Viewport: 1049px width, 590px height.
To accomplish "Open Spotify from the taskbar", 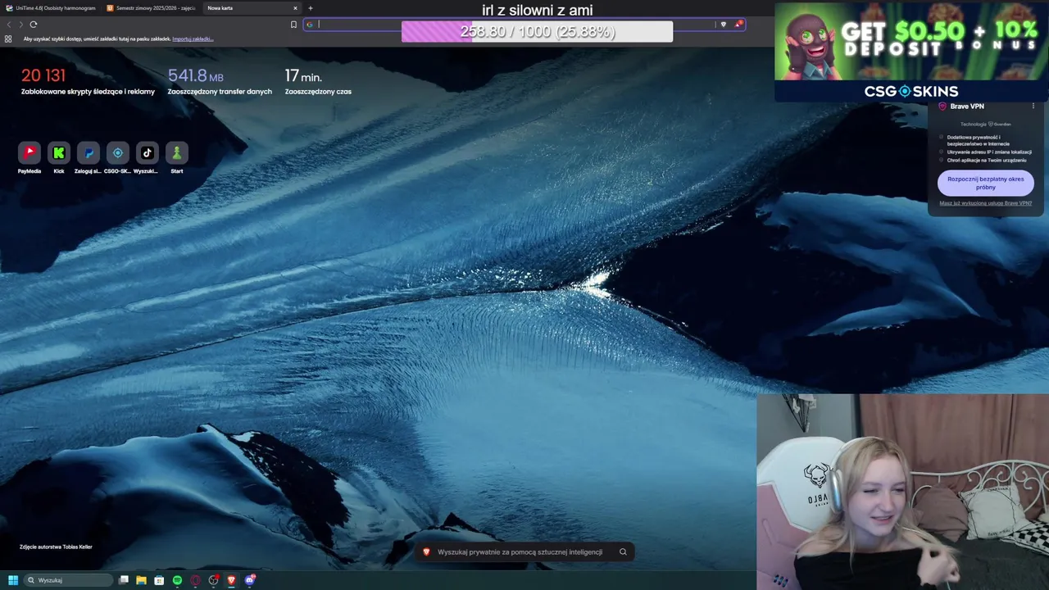I will (x=178, y=580).
